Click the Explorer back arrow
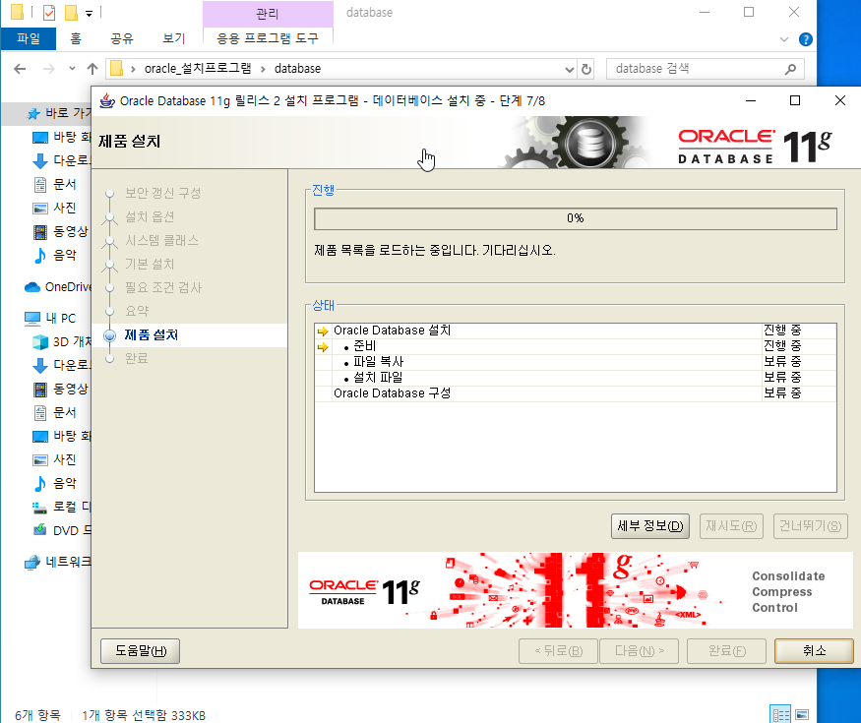 click(20, 69)
